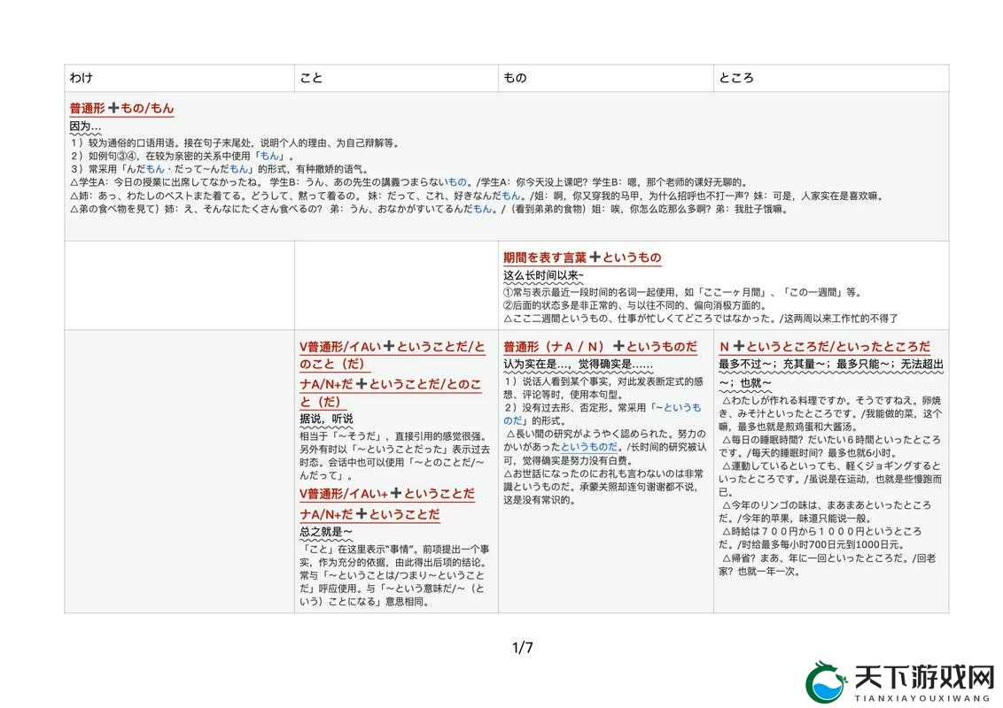Click the meaning 据说，听说
Image resolution: width=1003 pixels, height=708 pixels.
click(326, 419)
